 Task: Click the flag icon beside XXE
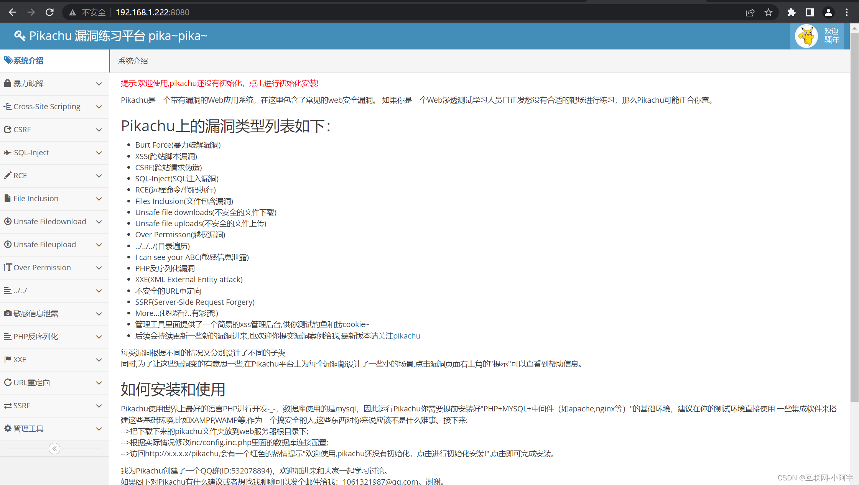point(7,359)
